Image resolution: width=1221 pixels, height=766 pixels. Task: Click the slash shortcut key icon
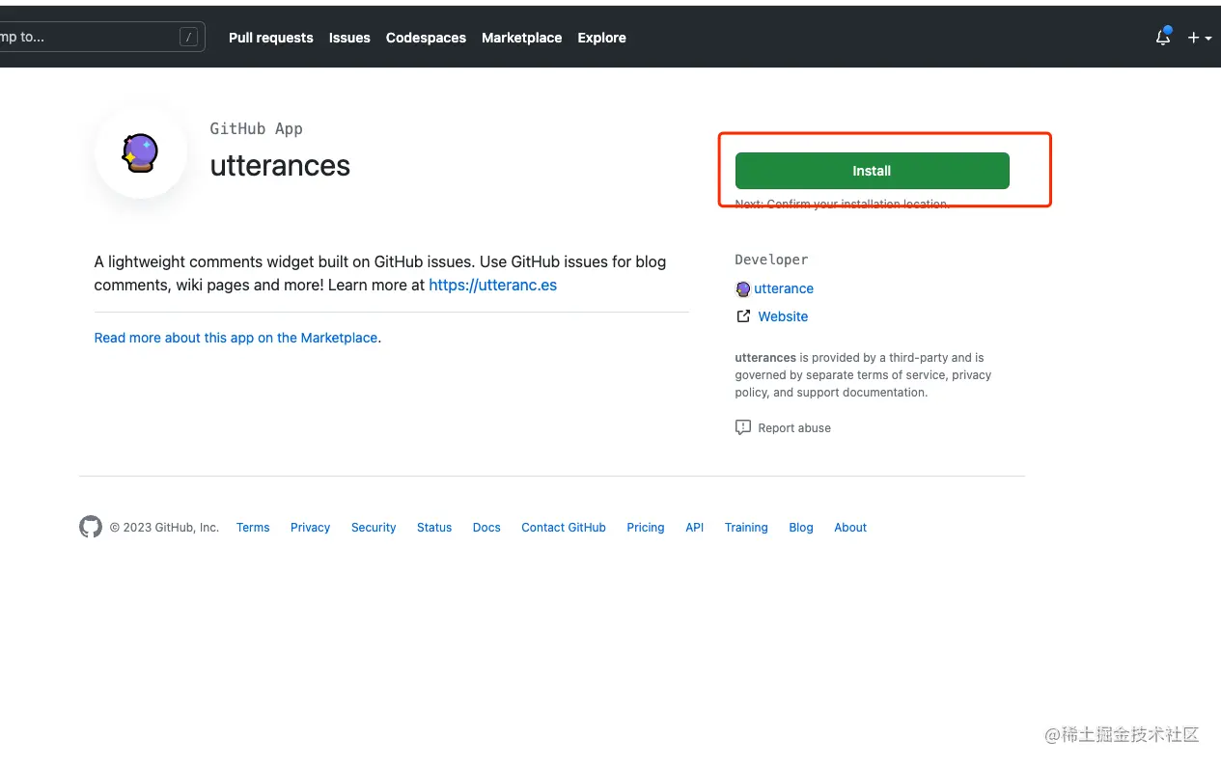pos(189,37)
